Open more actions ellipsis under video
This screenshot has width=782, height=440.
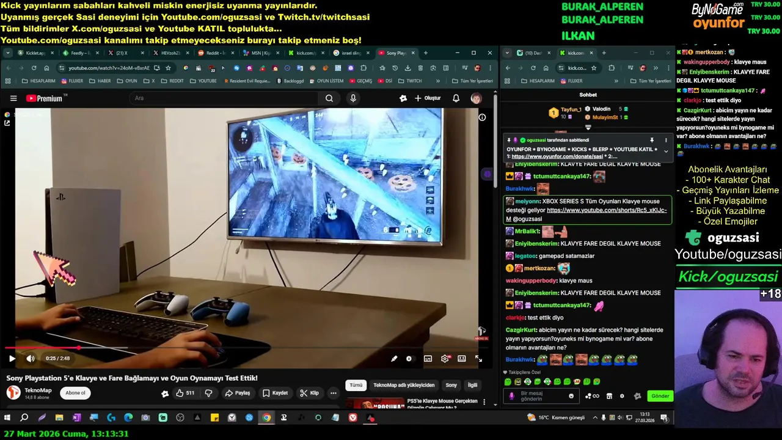[x=333, y=393]
